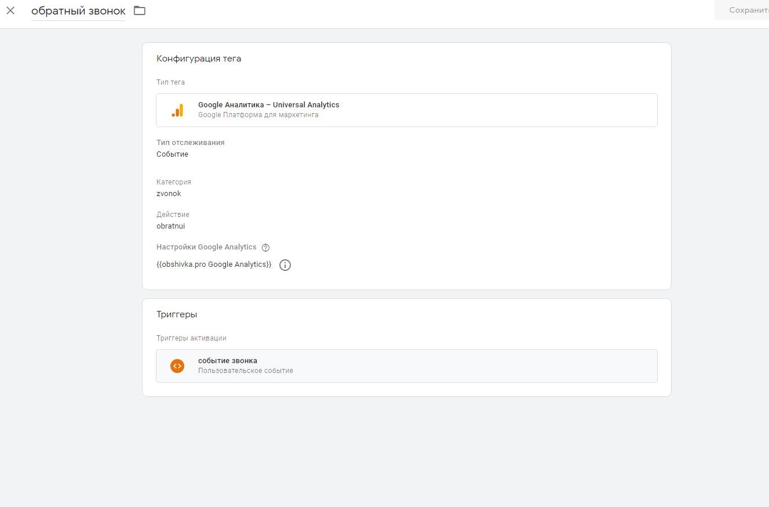Click the Google Analytics bar-chart icon

177,110
